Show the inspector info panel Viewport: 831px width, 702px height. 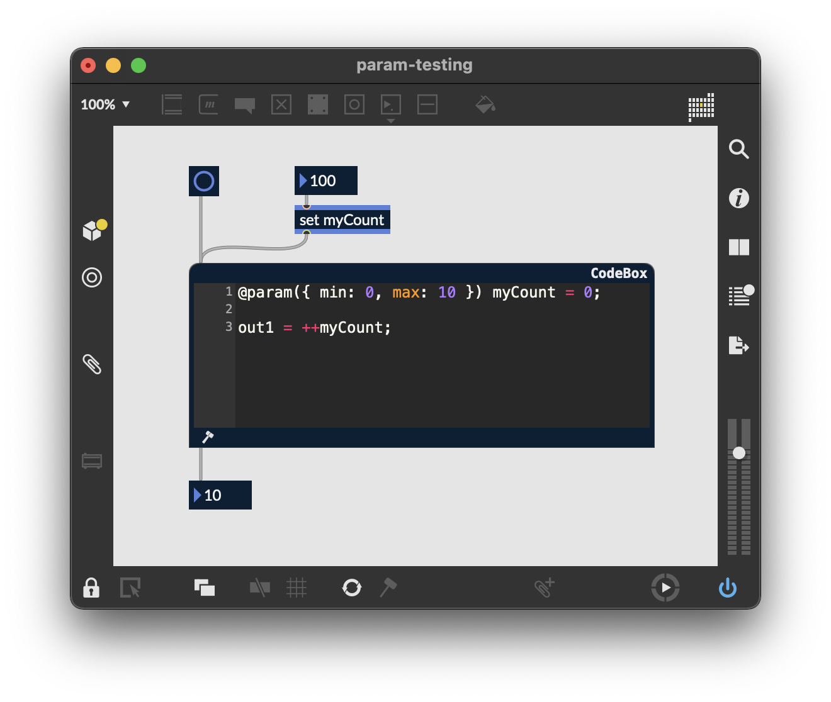(738, 198)
